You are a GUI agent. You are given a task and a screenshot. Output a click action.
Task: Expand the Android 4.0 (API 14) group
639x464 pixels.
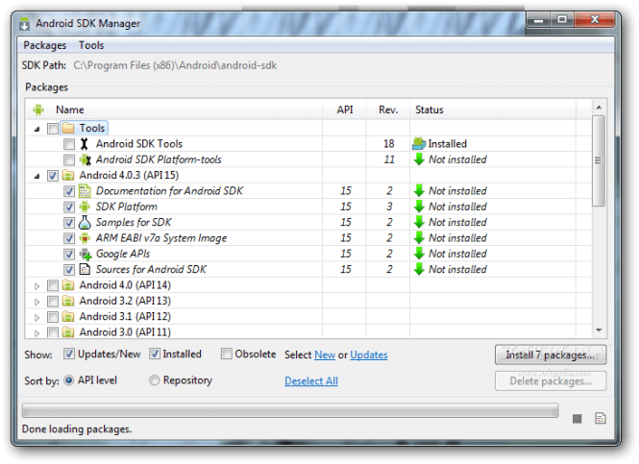37,286
